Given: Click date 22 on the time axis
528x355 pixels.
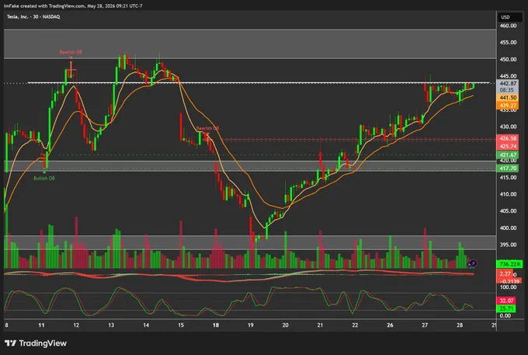Looking at the screenshot, I should coord(356,325).
